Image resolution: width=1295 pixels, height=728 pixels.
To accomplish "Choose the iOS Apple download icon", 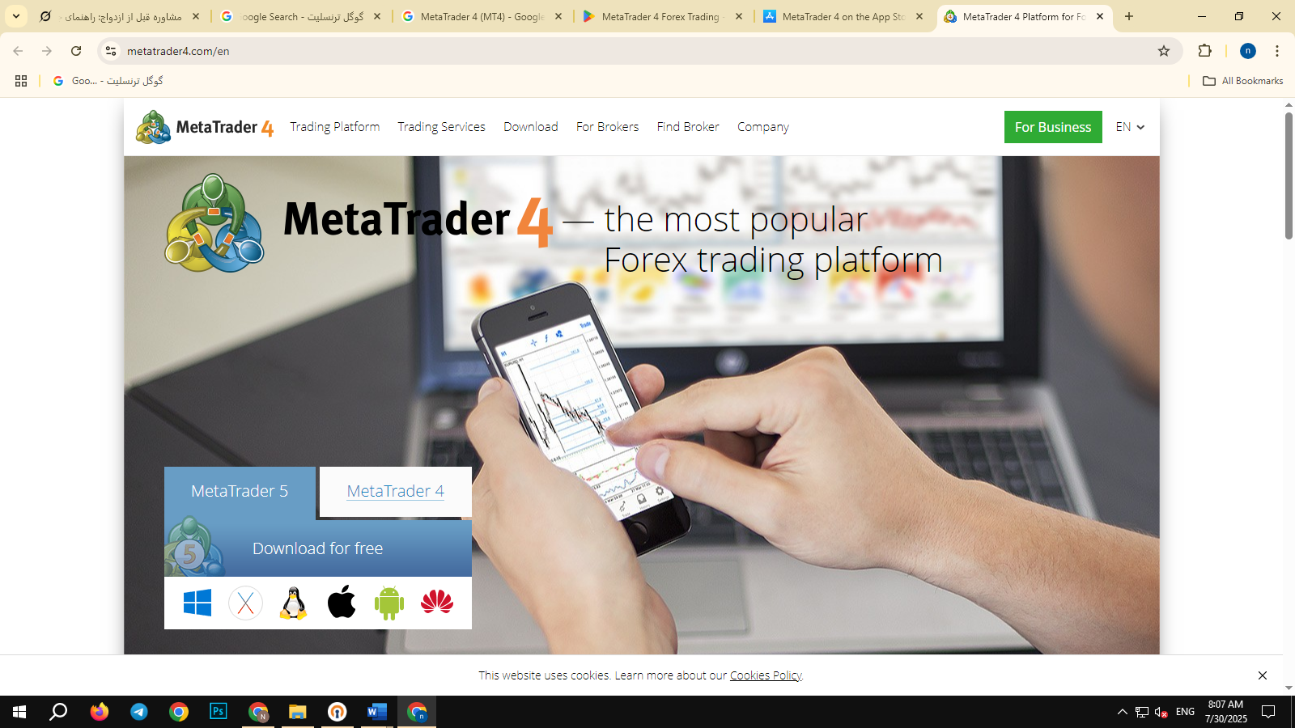I will coord(341,602).
